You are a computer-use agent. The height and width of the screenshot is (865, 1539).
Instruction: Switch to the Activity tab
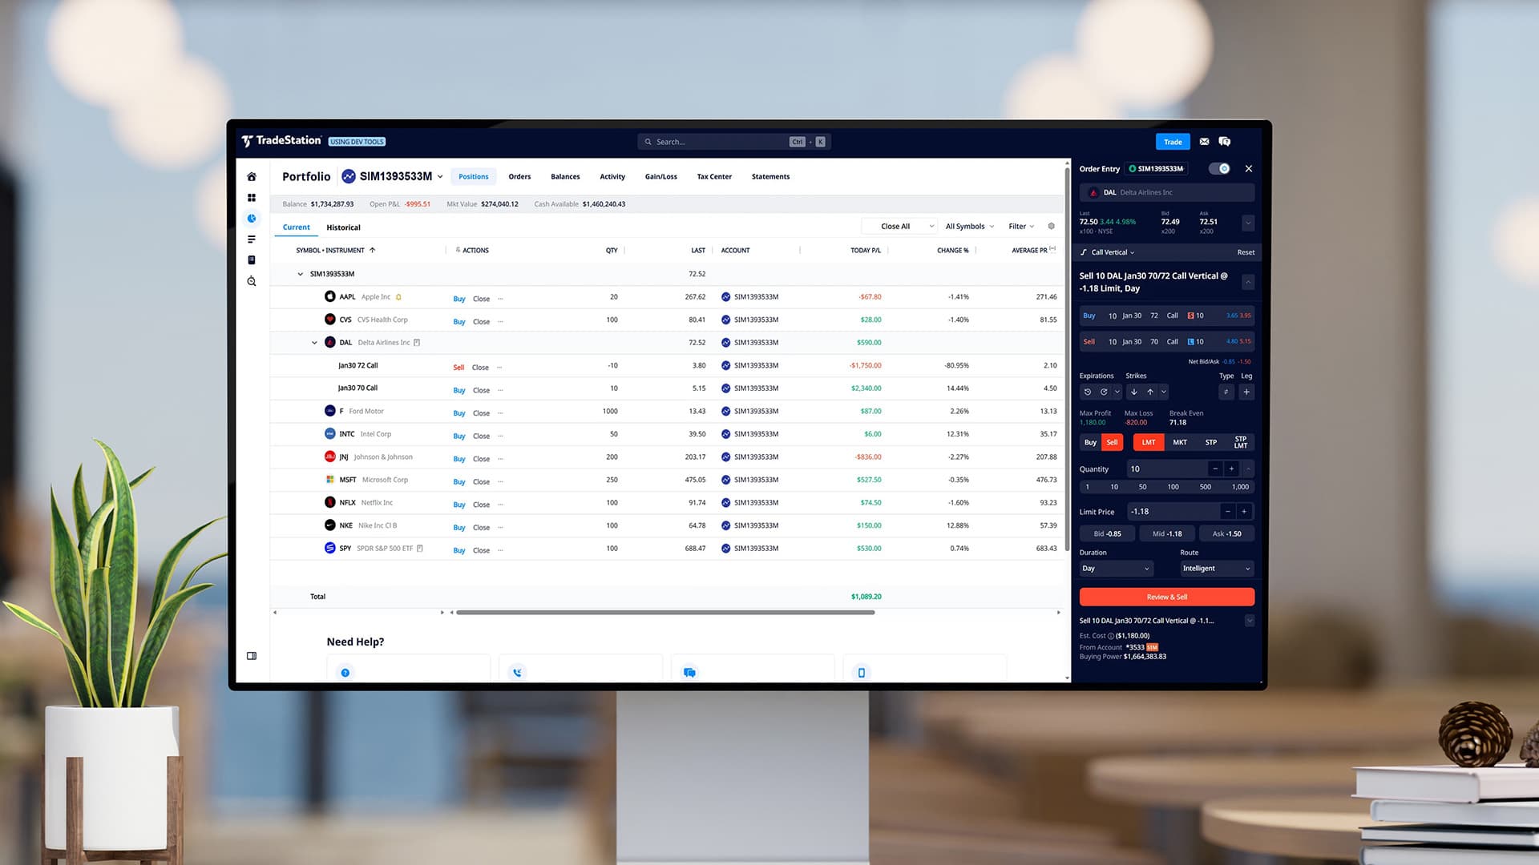click(612, 177)
